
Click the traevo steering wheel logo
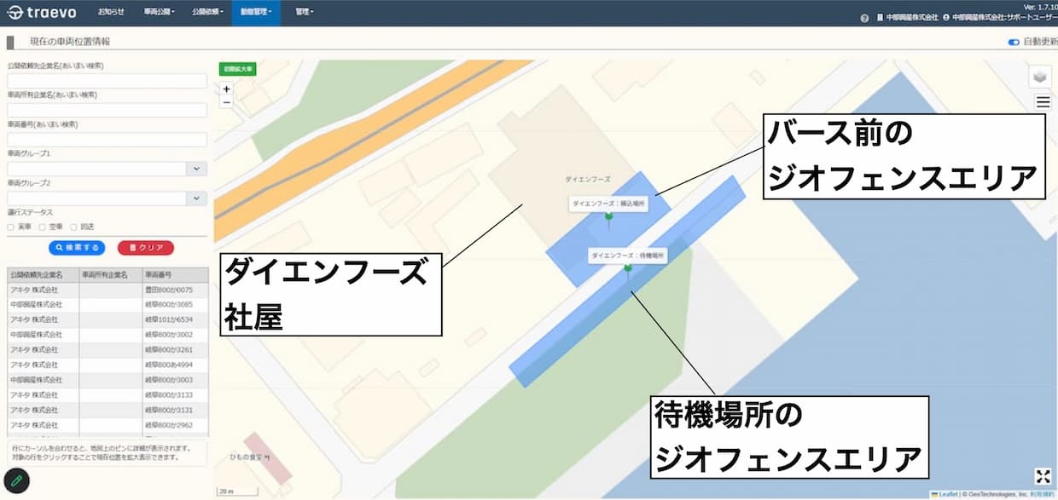[15, 13]
